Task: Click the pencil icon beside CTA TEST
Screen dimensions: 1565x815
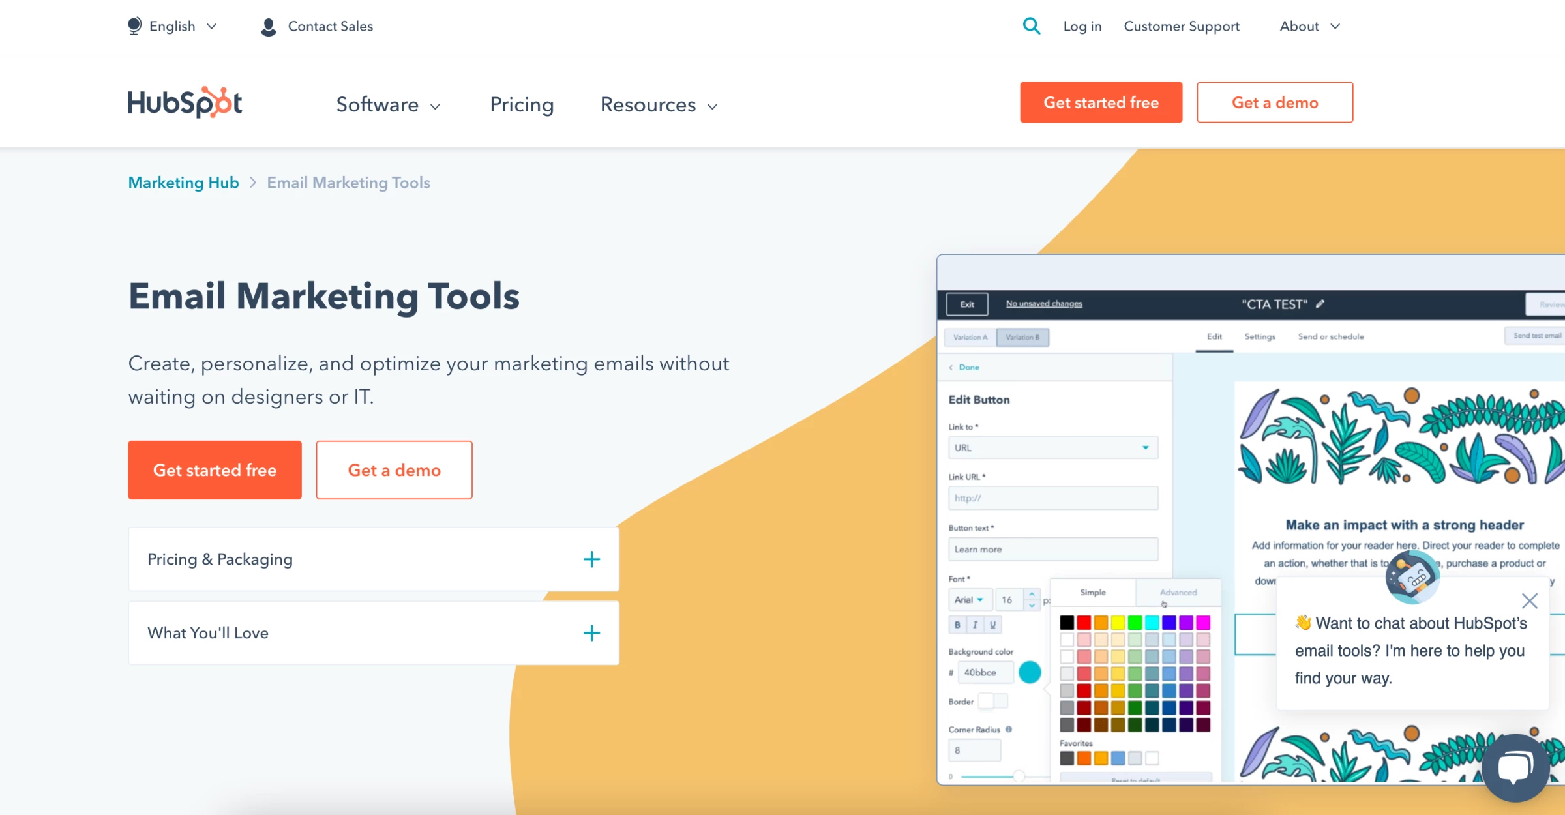Action: pos(1320,304)
